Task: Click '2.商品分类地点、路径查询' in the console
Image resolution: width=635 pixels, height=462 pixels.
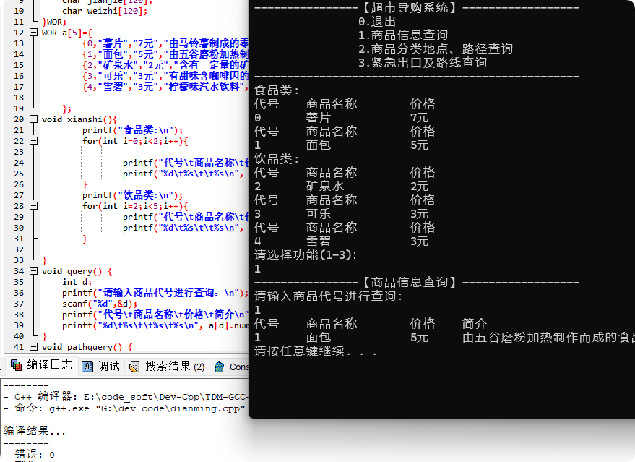Action: tap(436, 48)
